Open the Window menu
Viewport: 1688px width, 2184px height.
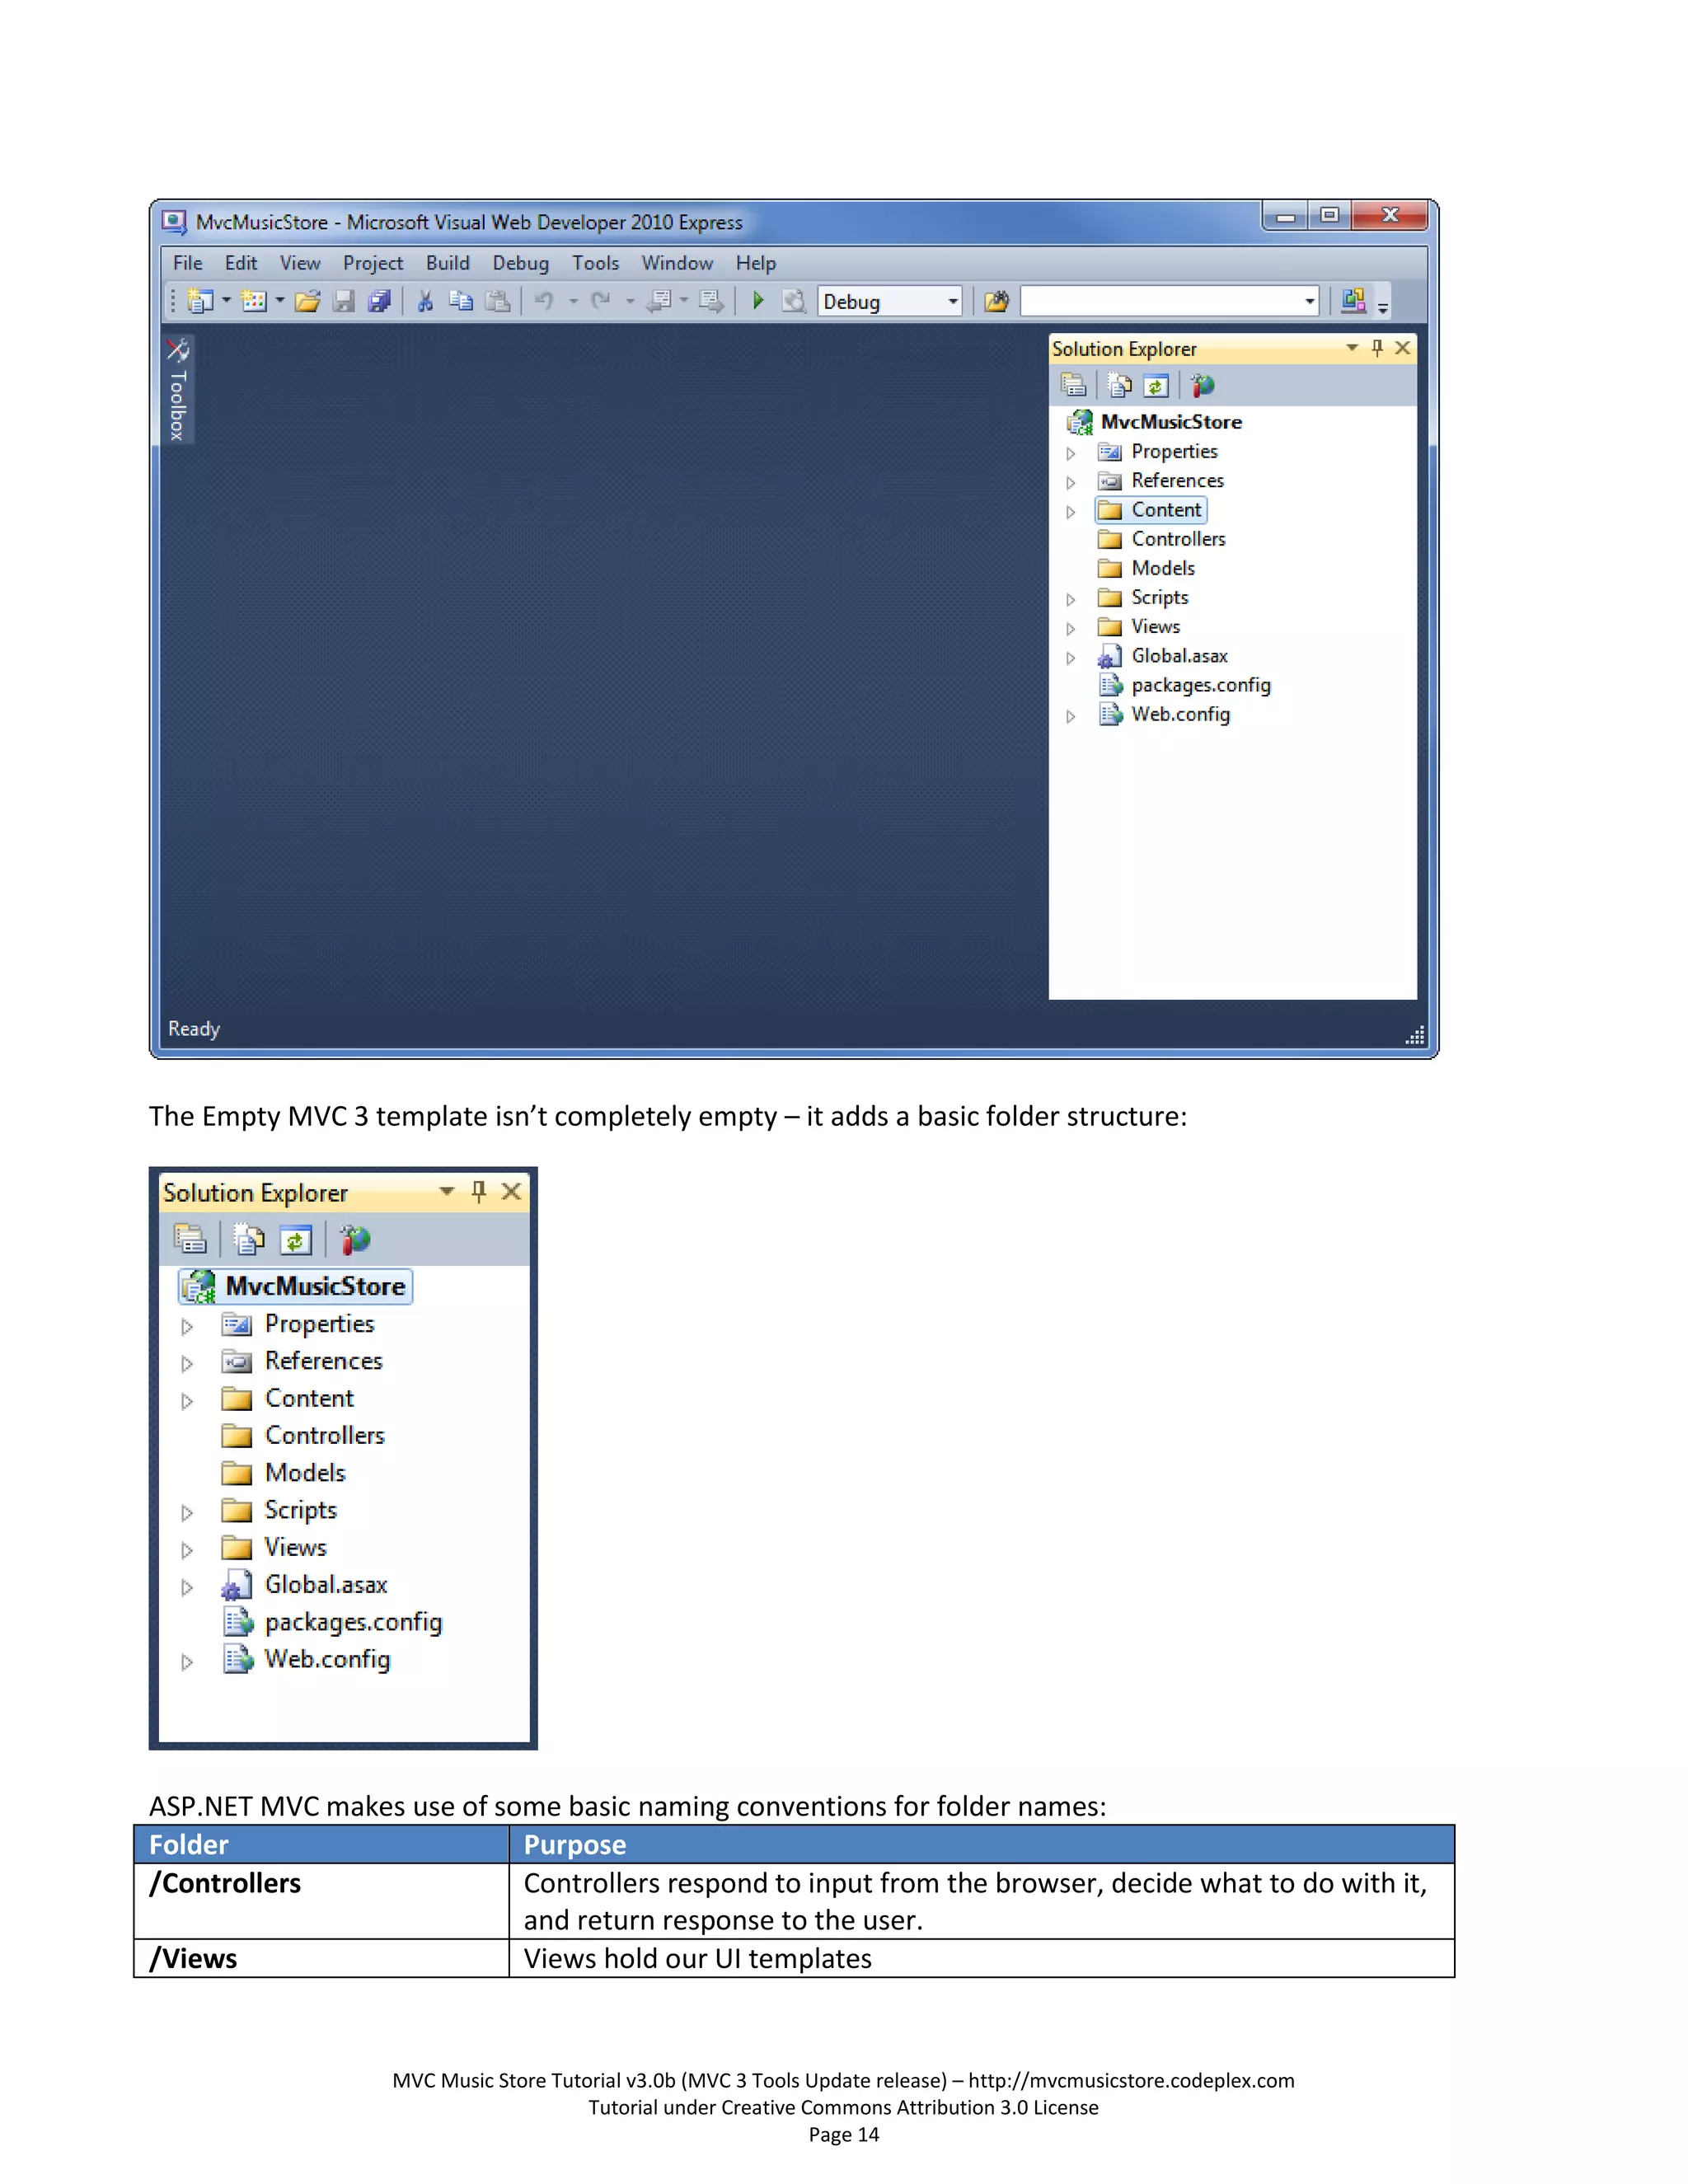click(677, 263)
